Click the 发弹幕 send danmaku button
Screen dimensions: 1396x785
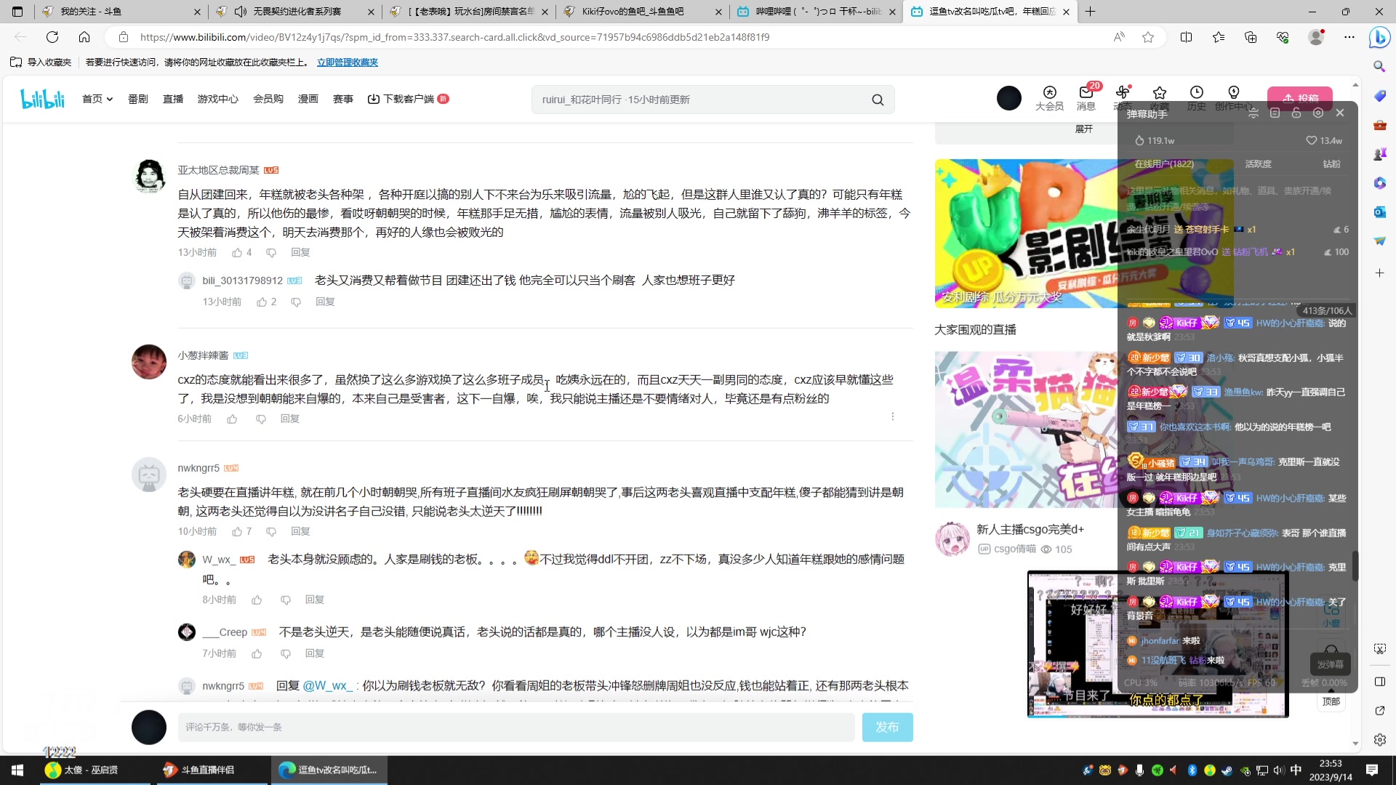pos(1331,664)
